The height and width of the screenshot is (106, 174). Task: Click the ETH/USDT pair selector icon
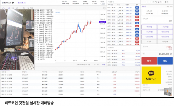tap(13, 3)
